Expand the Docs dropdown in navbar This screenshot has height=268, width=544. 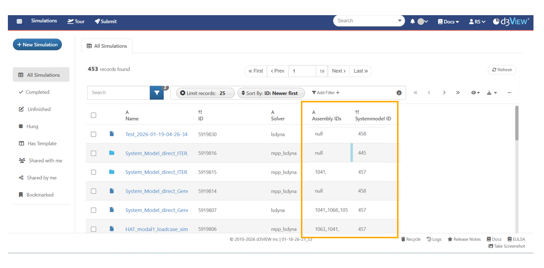pos(448,22)
